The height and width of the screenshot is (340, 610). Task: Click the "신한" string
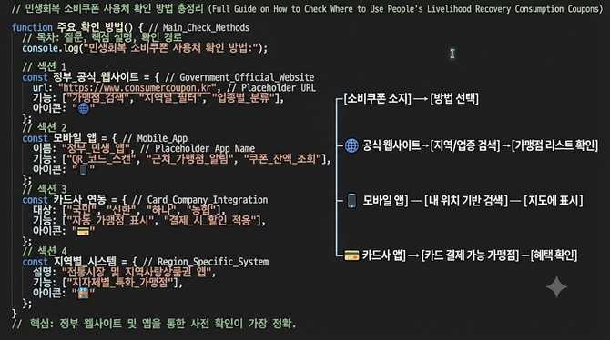coord(122,210)
